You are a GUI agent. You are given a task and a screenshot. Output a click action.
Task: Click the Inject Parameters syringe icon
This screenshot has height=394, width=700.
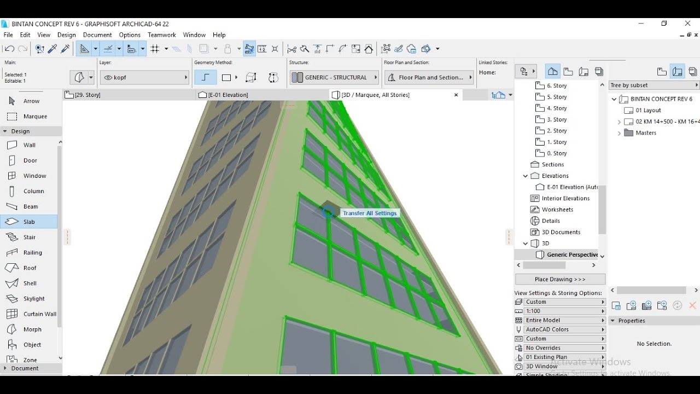(x=66, y=49)
